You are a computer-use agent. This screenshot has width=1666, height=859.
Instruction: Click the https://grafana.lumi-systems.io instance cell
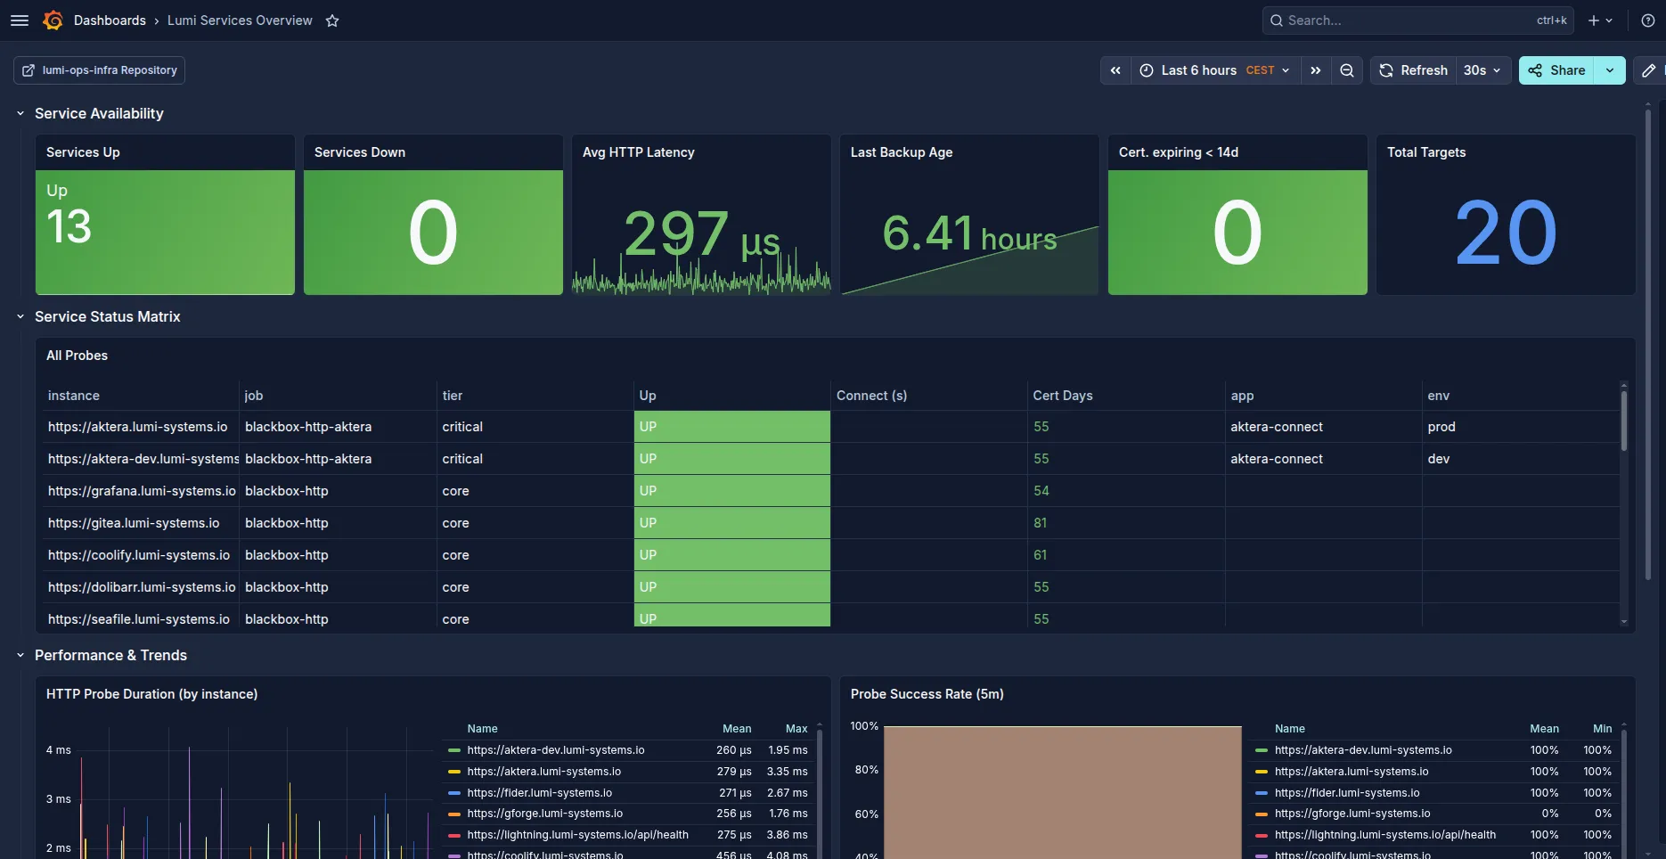click(x=141, y=491)
